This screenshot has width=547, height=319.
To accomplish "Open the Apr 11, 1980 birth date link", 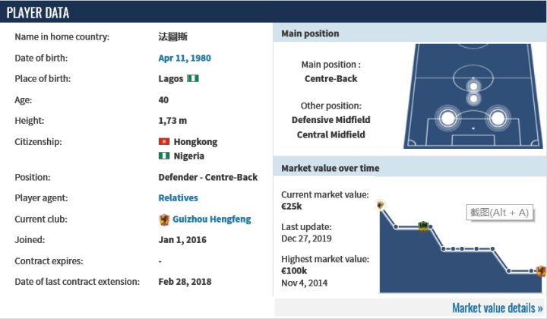I will 185,58.
